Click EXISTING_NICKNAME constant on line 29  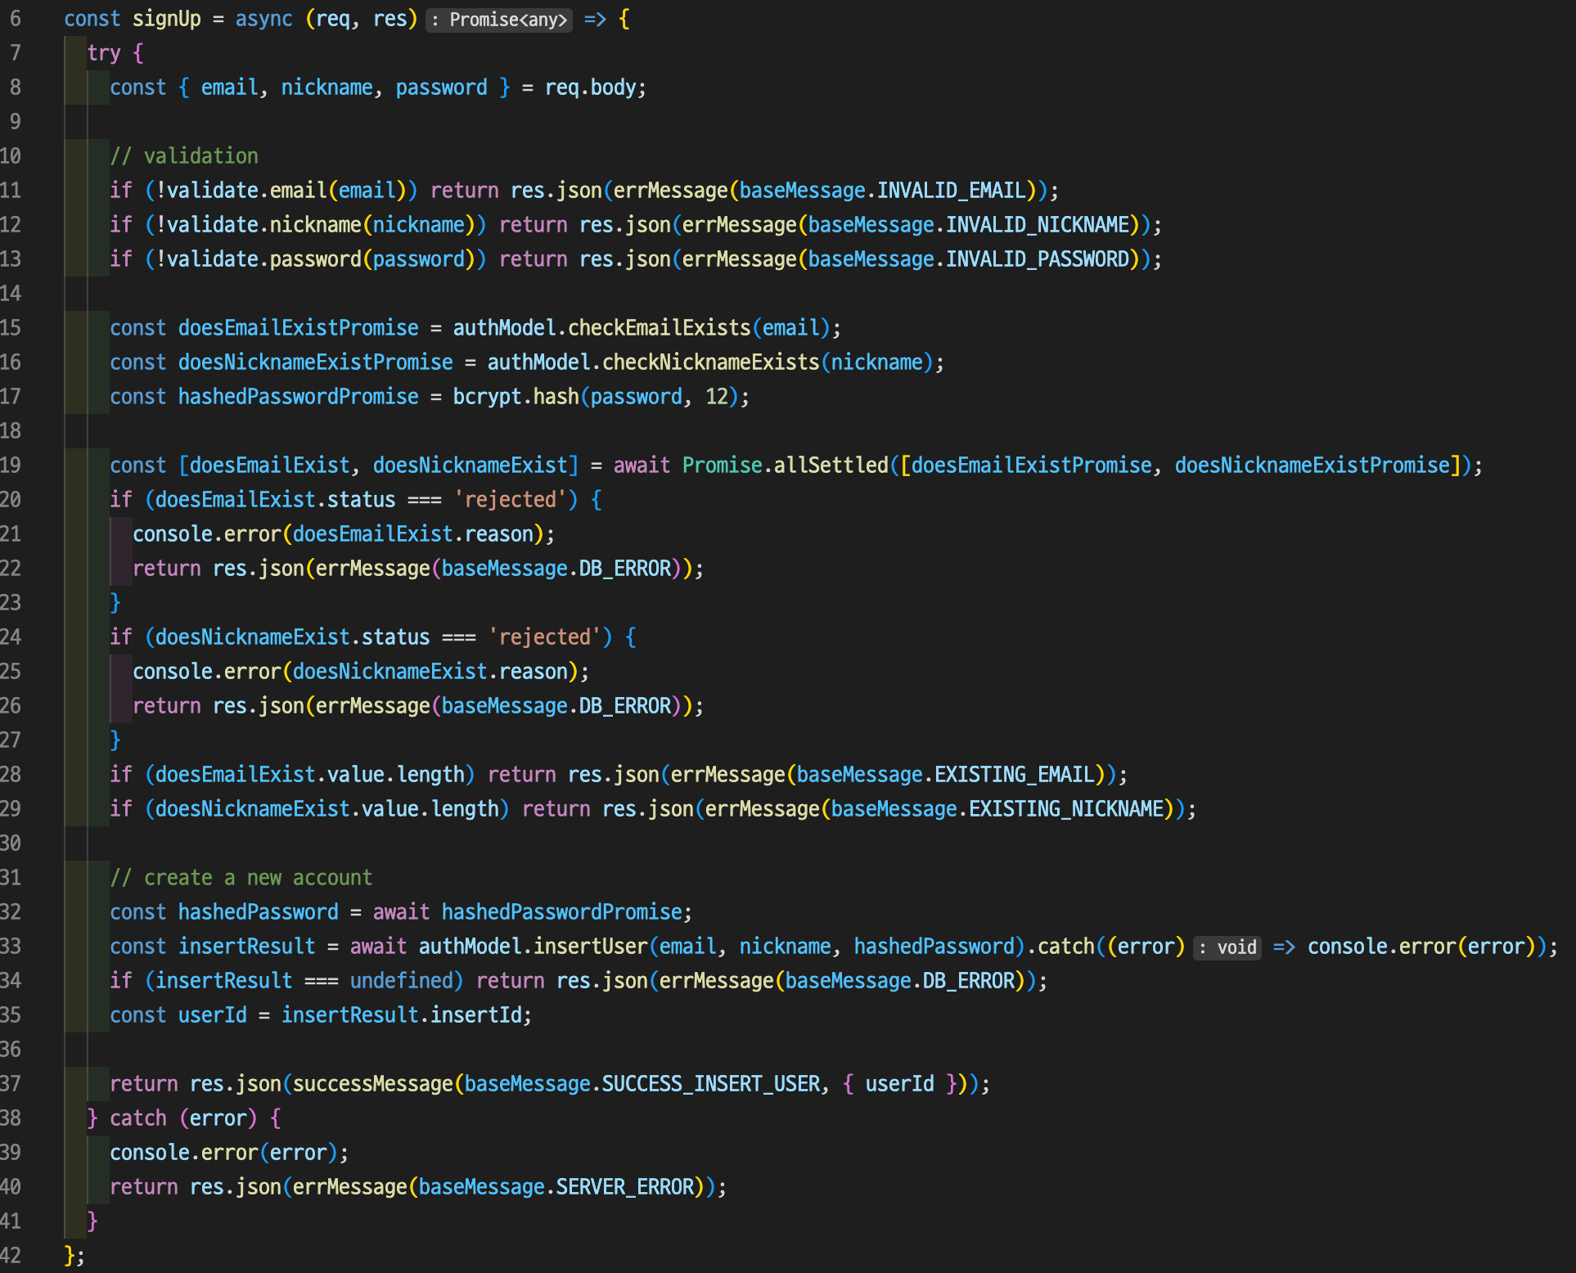click(1066, 808)
